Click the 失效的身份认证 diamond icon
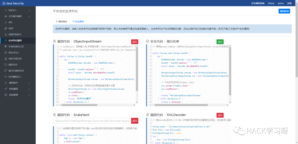Screen dimensions: 298x144 [x=6, y=47]
